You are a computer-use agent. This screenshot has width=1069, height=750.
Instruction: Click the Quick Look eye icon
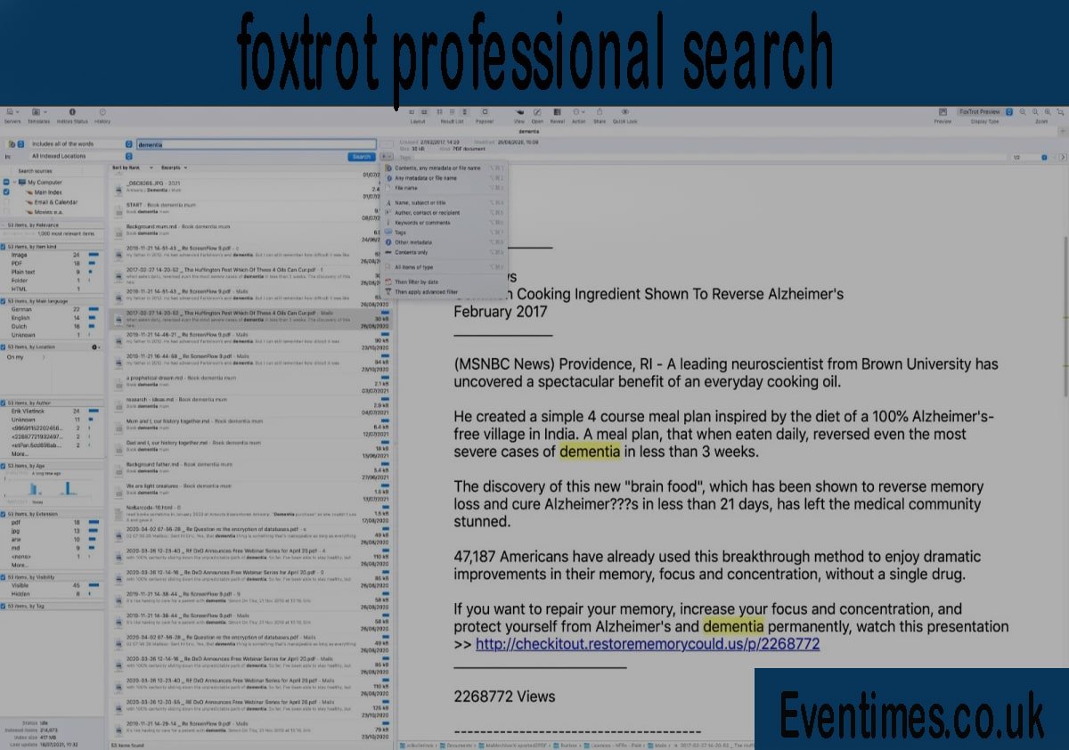624,112
